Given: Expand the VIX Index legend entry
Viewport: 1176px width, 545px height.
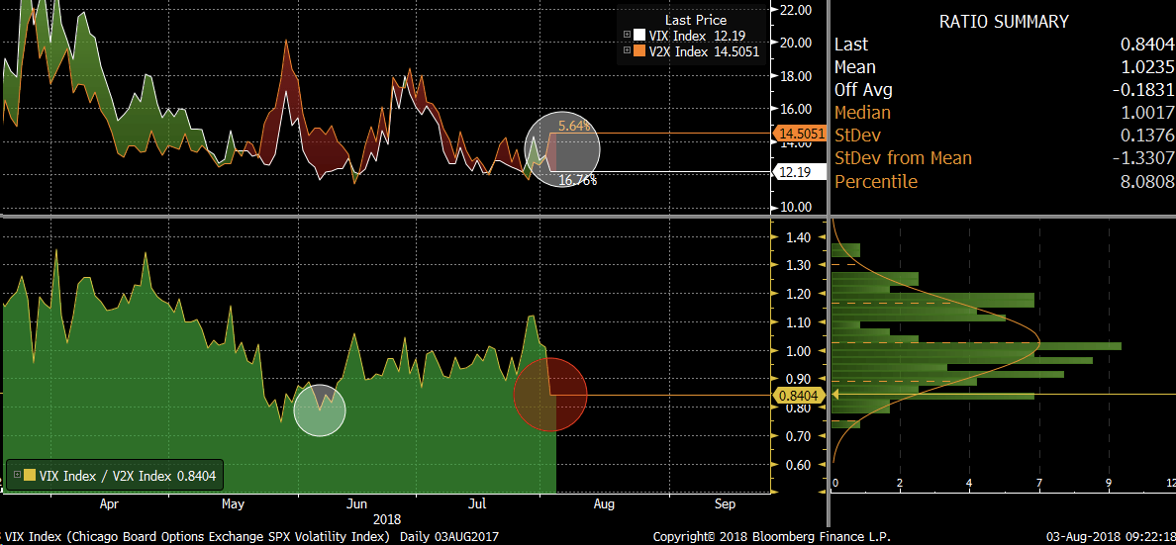Looking at the screenshot, I should point(627,35).
